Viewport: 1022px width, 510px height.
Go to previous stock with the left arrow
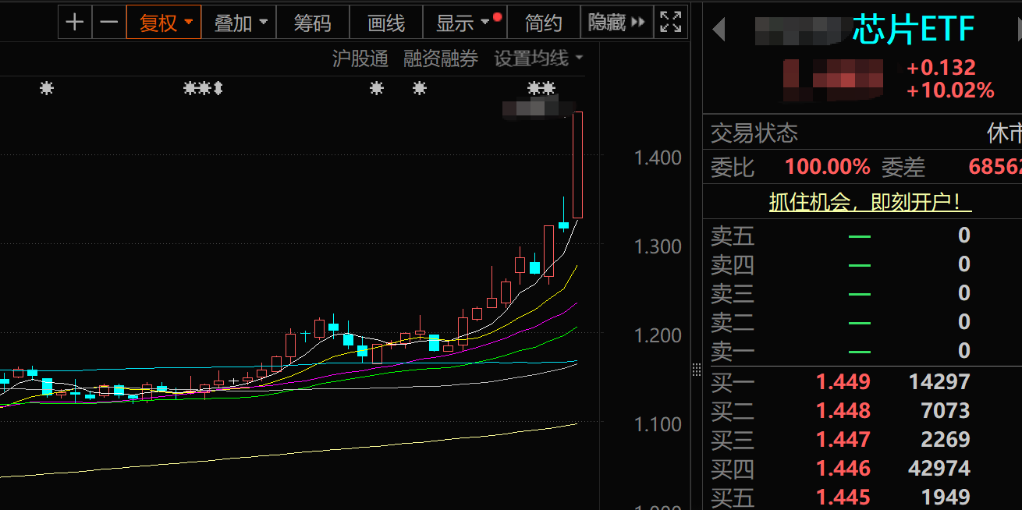click(719, 30)
